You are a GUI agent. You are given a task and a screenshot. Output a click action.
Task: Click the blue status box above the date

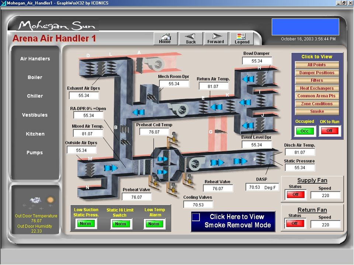(305, 27)
